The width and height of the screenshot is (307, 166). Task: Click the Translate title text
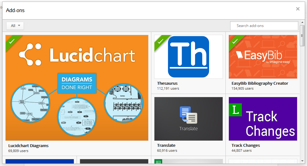coord(166,145)
